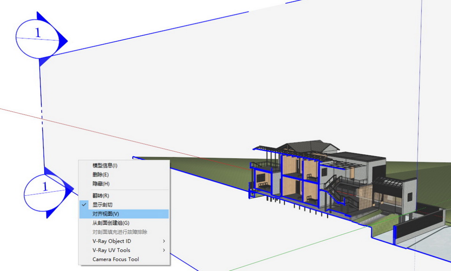Open the V-Ray UV Tools submenu
Screen dimensions: 451x271
coord(111,250)
